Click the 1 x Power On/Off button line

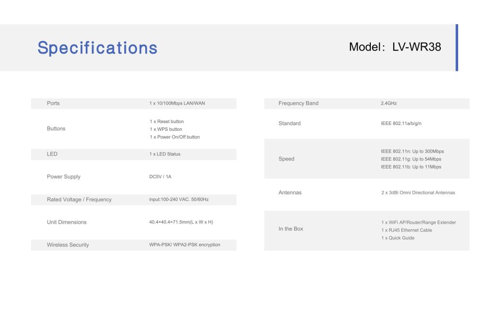(175, 137)
